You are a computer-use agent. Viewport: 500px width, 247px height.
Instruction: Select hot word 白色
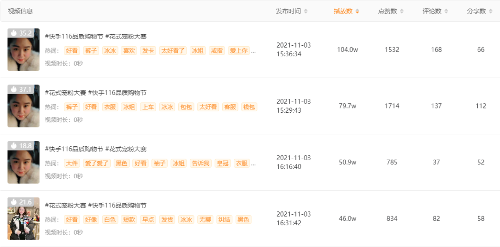coord(110,220)
